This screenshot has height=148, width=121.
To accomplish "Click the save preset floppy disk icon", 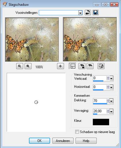I will tap(96, 13).
